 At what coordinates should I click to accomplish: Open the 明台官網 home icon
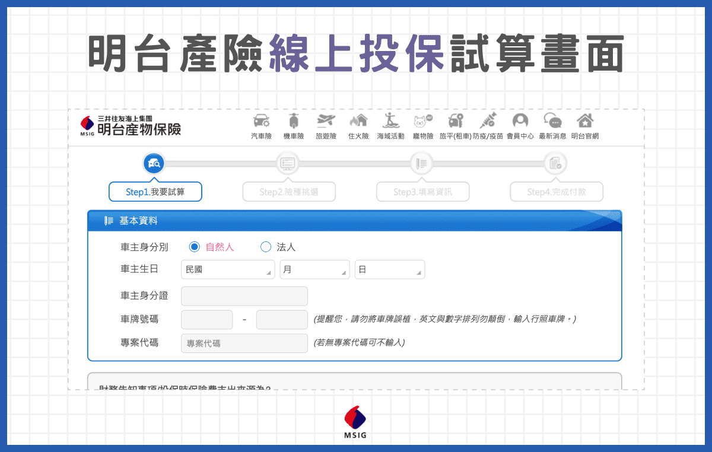(585, 121)
